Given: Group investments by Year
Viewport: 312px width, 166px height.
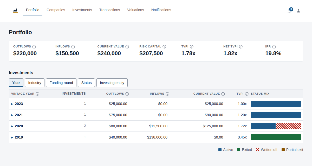Looking at the screenshot, I should [x=16, y=83].
